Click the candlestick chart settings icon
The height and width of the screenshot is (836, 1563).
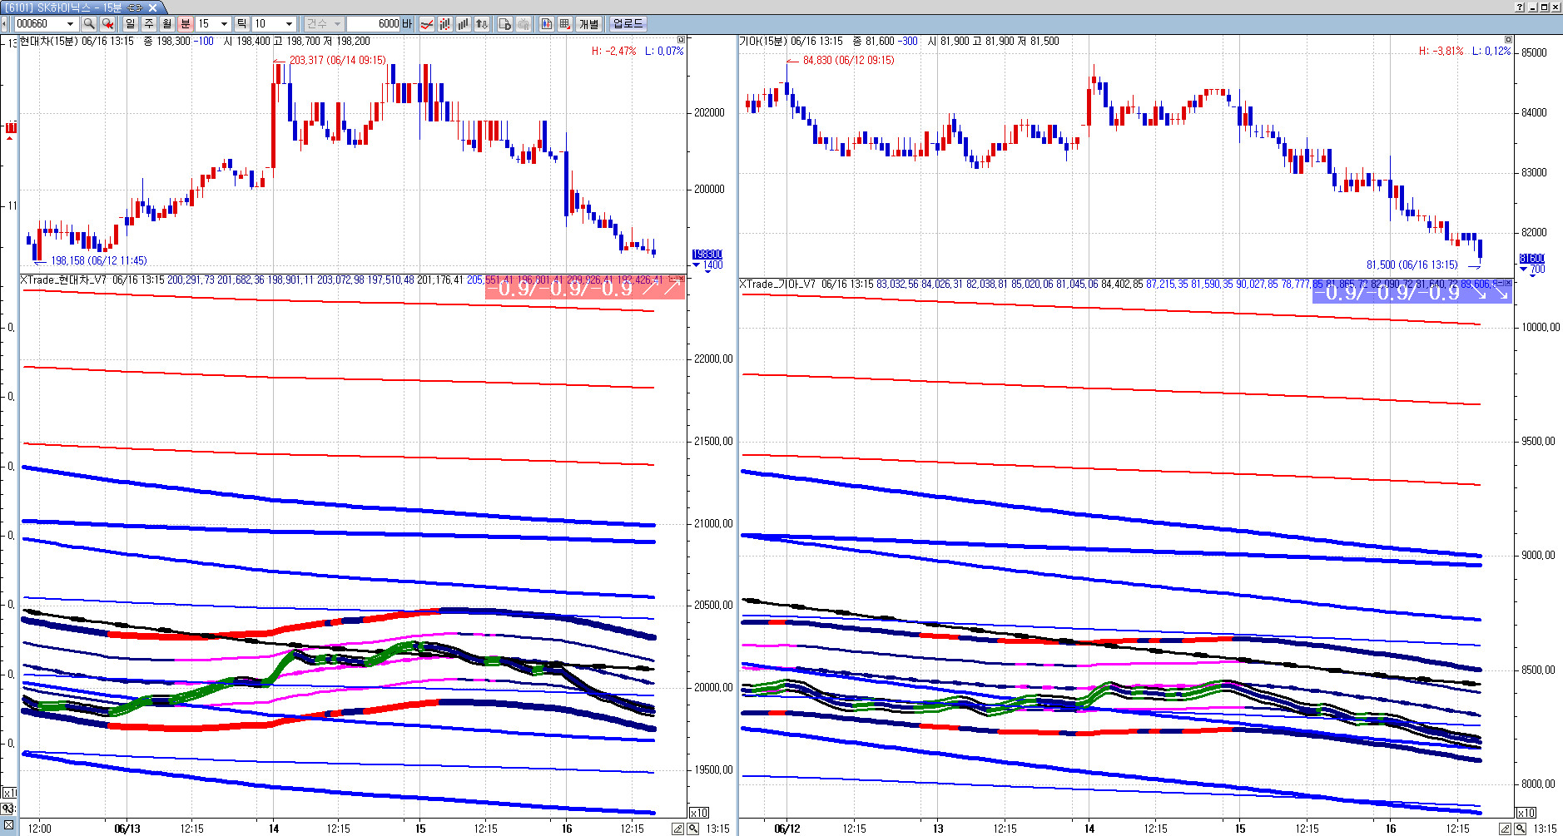click(x=546, y=24)
